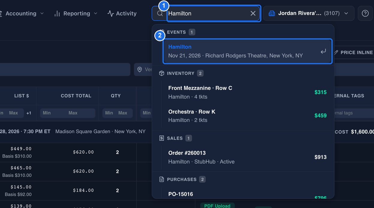Click the Inventory result count badge
The image size is (374, 208).
click(x=200, y=73)
